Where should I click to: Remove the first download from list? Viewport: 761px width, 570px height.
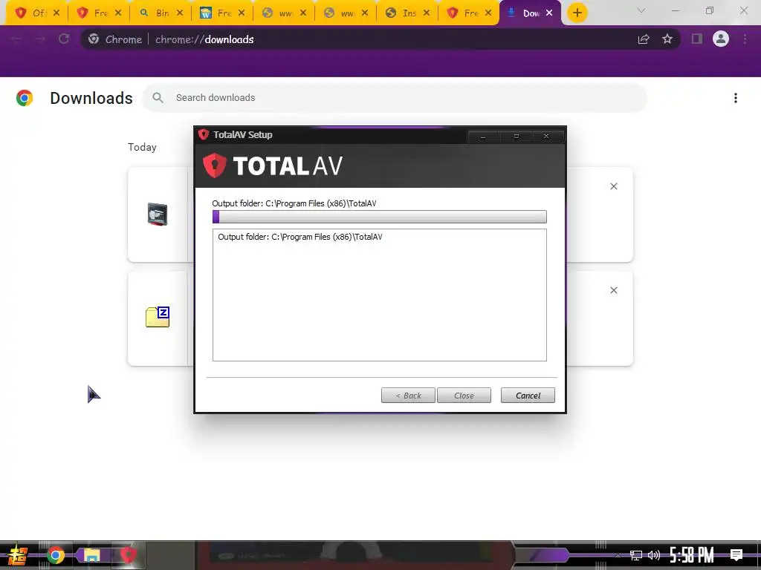[x=613, y=186]
